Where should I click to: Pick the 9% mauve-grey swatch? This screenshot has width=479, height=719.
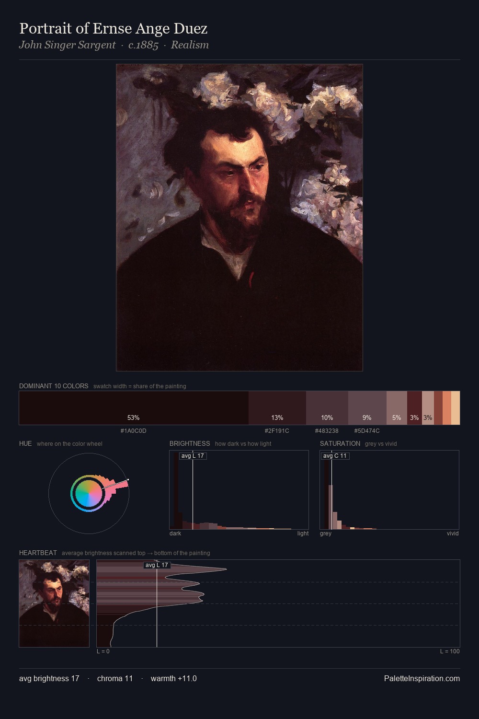point(367,408)
